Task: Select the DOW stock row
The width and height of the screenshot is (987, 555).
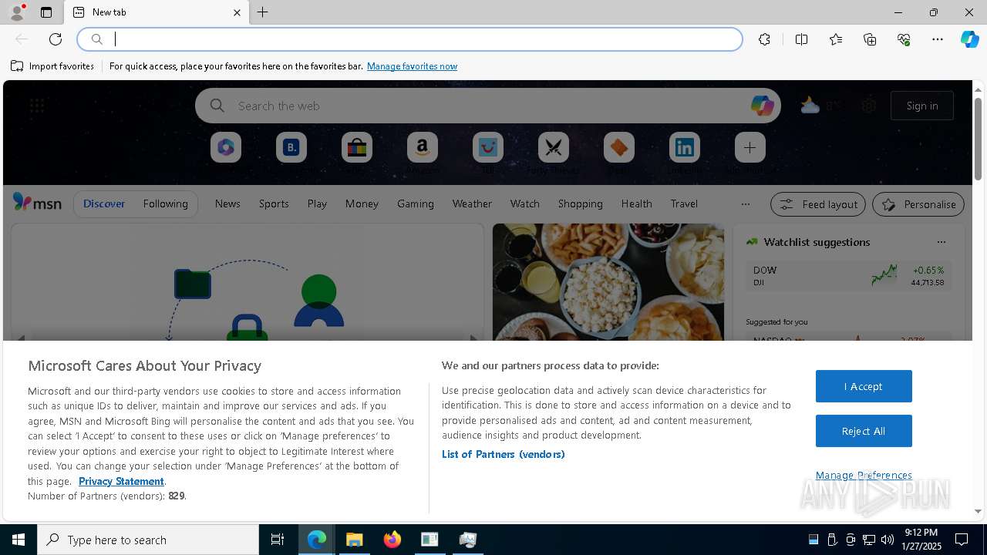Action: click(x=848, y=276)
